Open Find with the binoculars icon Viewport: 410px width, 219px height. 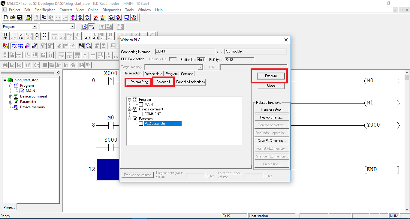(73, 17)
